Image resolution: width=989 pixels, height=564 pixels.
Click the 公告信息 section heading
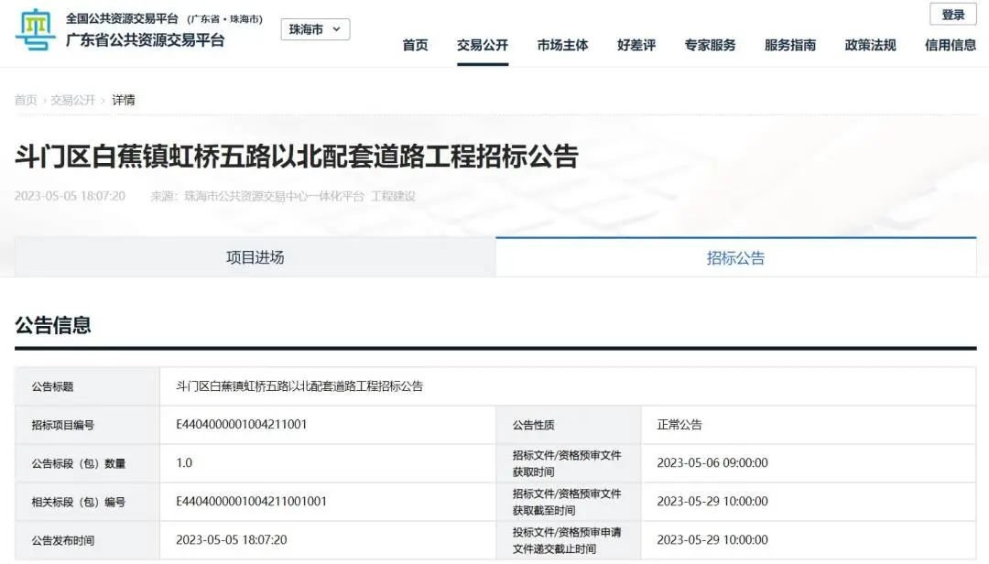(x=53, y=325)
